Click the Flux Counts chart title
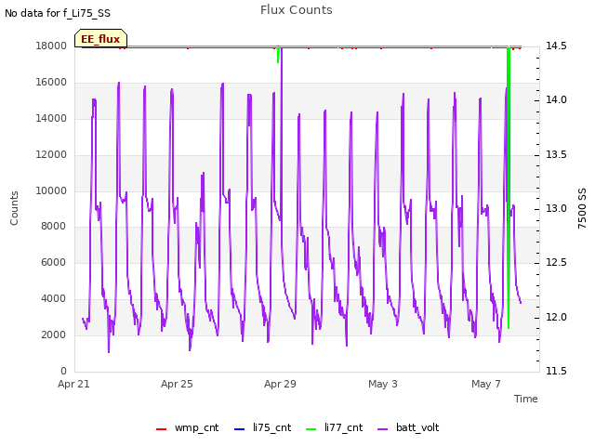 (297, 10)
